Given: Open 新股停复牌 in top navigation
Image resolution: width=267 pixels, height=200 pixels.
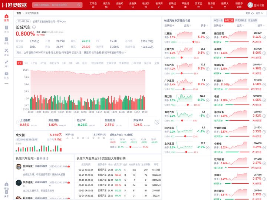Looking at the screenshot, I should pyautogui.click(x=239, y=5).
